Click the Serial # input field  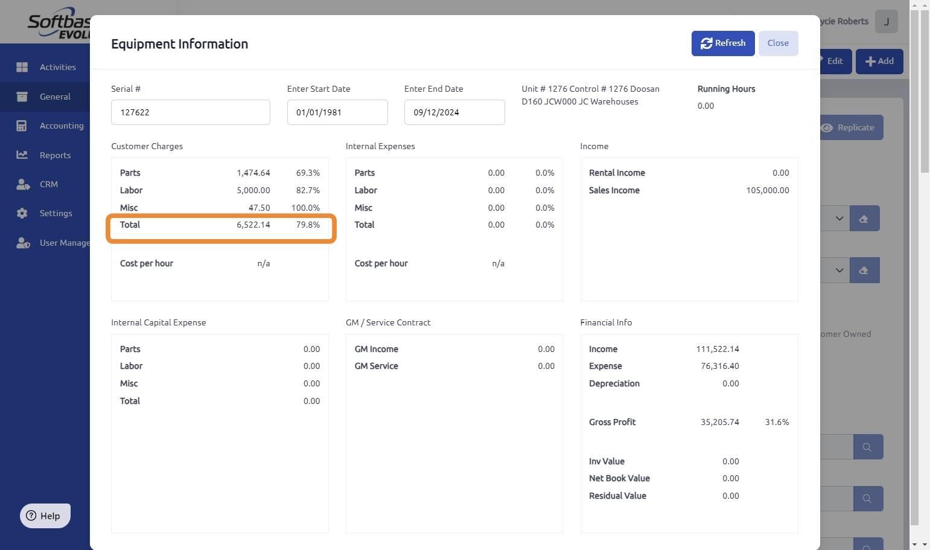[x=190, y=112]
